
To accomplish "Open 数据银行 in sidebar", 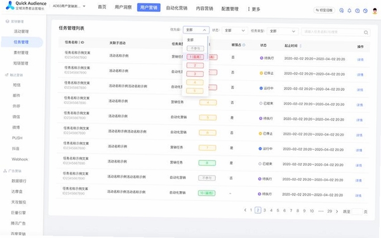I will [x=18, y=181].
